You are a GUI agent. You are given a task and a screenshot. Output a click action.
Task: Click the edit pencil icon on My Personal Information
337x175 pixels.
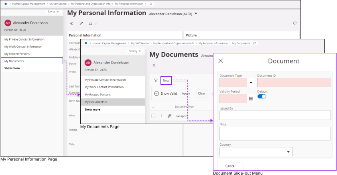81,24
